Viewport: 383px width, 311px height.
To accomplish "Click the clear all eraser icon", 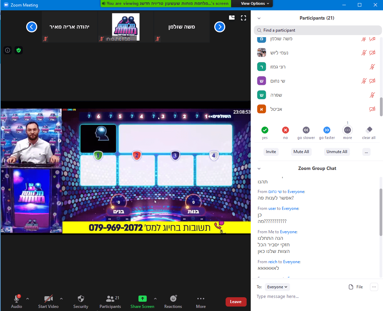I will click(x=369, y=129).
